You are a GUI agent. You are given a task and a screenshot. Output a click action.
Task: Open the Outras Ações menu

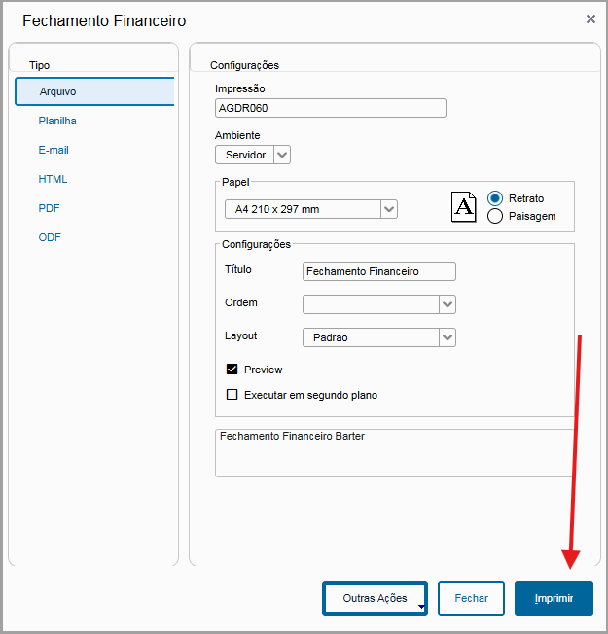pyautogui.click(x=375, y=599)
